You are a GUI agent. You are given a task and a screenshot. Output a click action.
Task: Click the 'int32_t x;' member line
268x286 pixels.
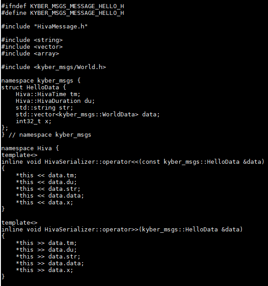coord(33,121)
